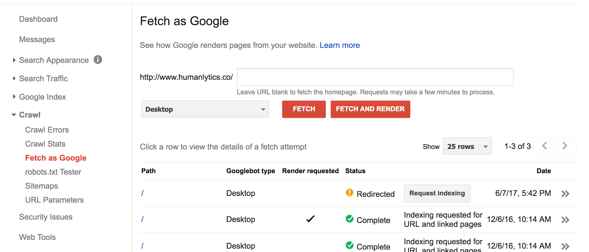Open Crawl Errors in sidebar
Screen dimensions: 589x252
(x=47, y=130)
